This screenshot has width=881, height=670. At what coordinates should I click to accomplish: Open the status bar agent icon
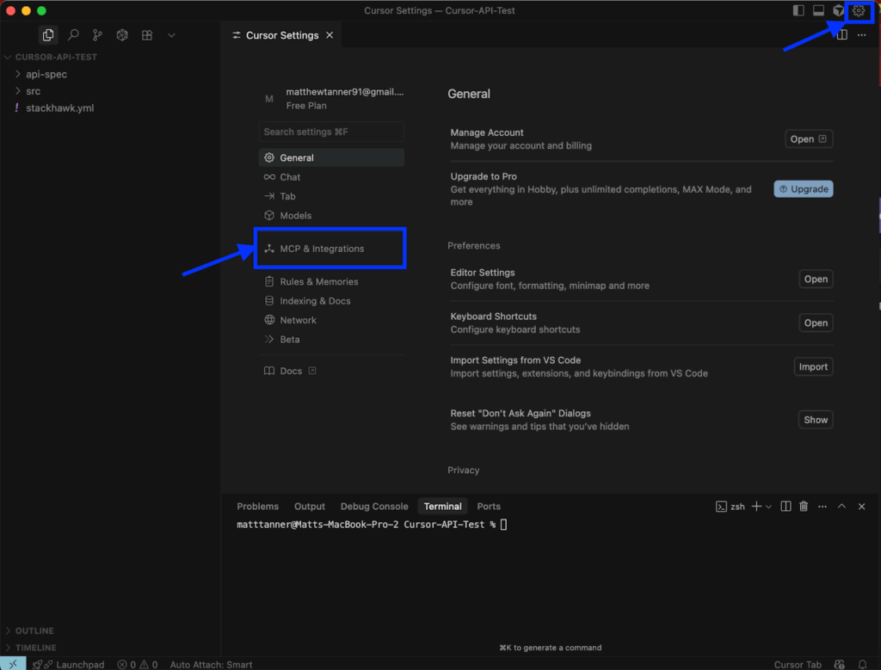[x=839, y=664]
